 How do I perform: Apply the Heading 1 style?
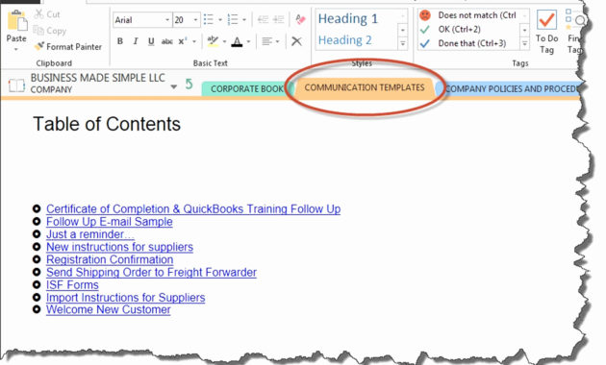348,18
